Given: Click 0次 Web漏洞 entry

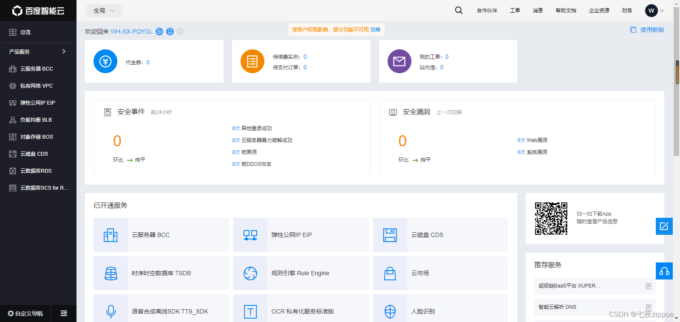Looking at the screenshot, I should pyautogui.click(x=532, y=140).
